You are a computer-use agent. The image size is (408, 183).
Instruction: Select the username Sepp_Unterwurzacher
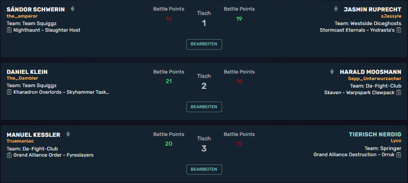374,78
